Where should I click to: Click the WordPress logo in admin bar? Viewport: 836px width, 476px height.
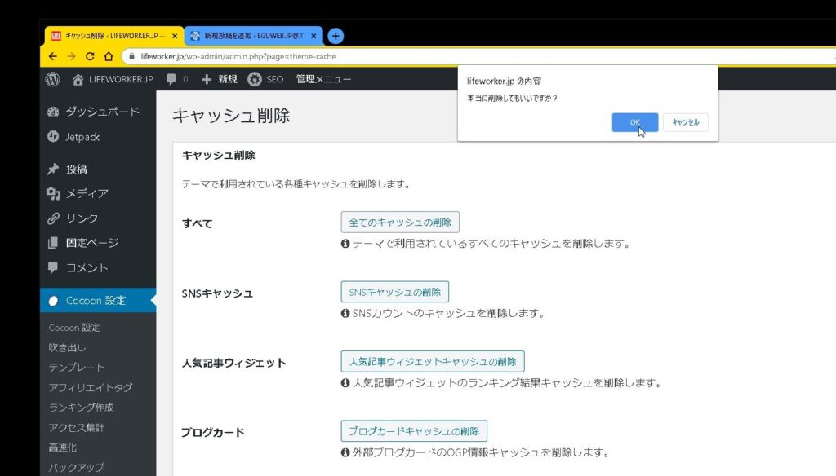click(53, 79)
